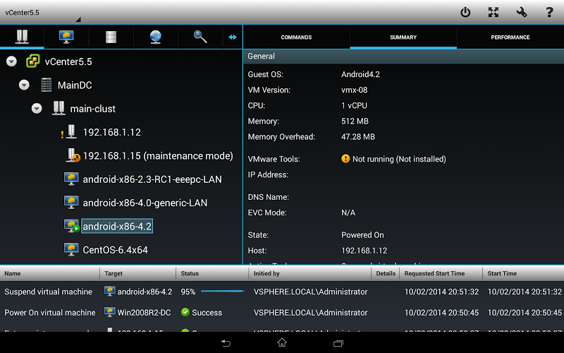This screenshot has height=353, width=564.
Task: Click the green Success check icon
Action: click(185, 312)
